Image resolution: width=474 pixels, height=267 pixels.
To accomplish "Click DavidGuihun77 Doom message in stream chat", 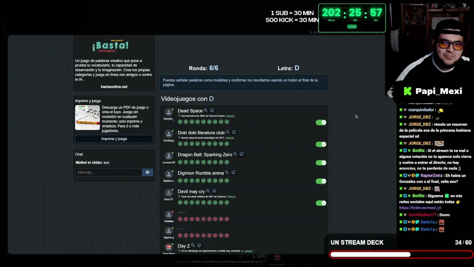I will click(424, 215).
